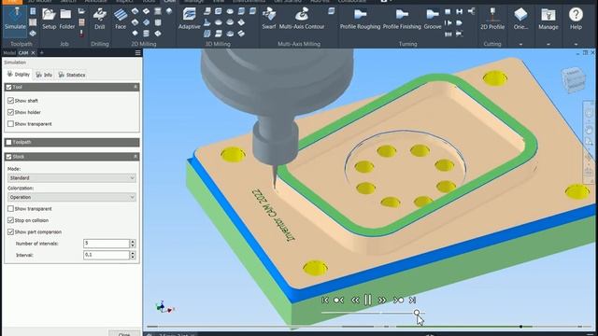The image size is (598, 336).
Task: Open the Manage tool library button
Action: pos(548,20)
